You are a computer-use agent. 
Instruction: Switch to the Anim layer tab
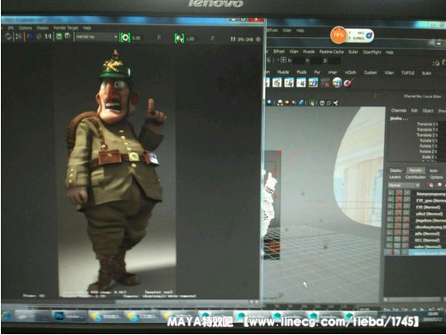(x=434, y=171)
